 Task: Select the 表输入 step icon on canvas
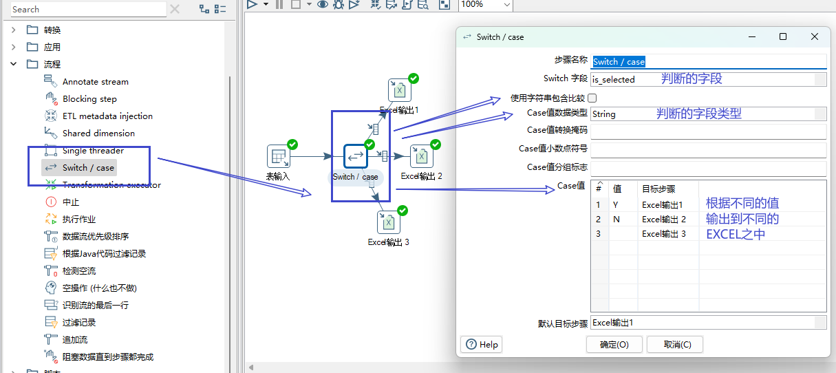[x=278, y=156]
